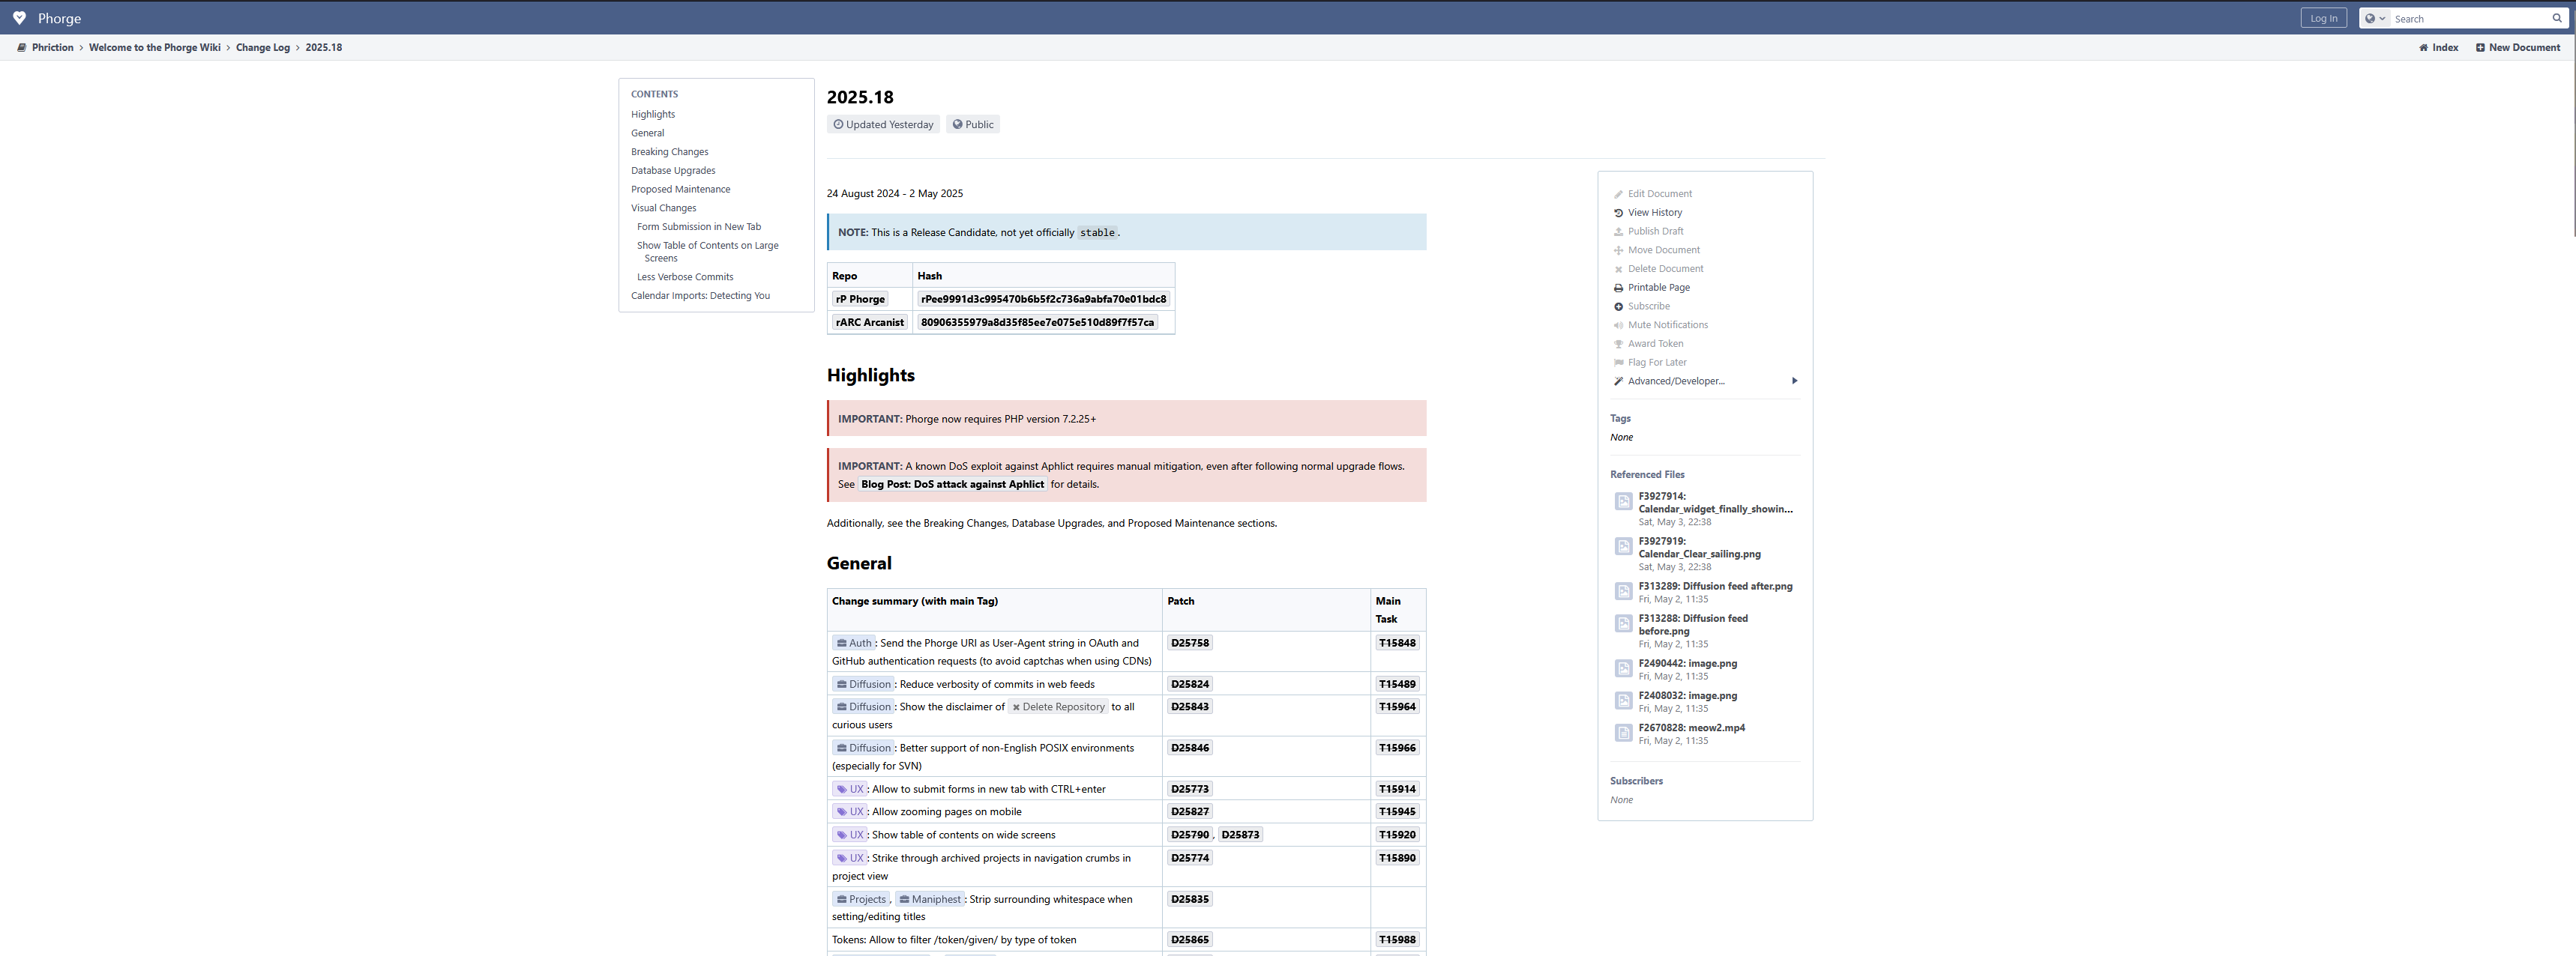Open patch D25758
Screen dimensions: 2576x956
(1189, 644)
